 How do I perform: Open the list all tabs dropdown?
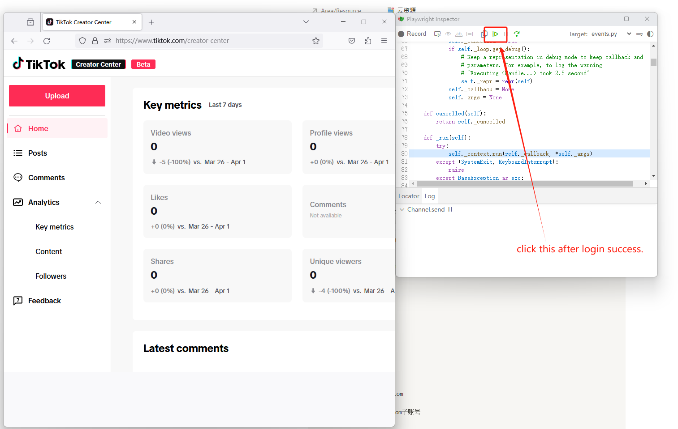(306, 22)
